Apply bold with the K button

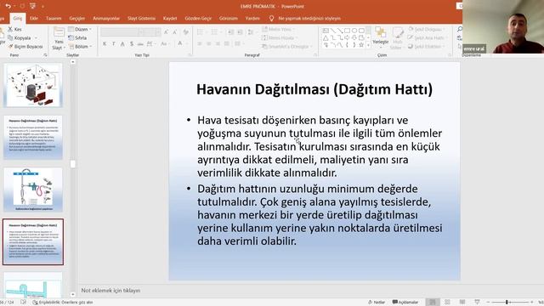[105, 43]
